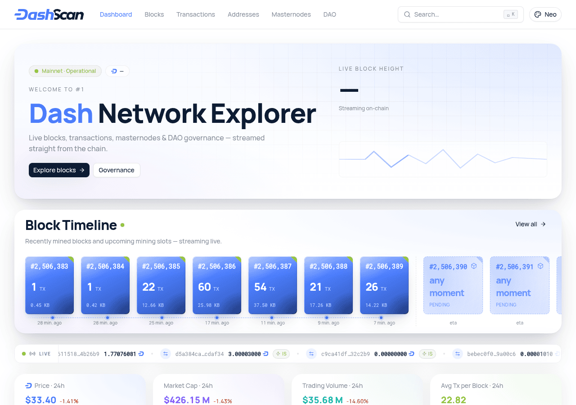The height and width of the screenshot is (405, 576).
Task: Click the search magnifier icon
Action: (x=407, y=14)
